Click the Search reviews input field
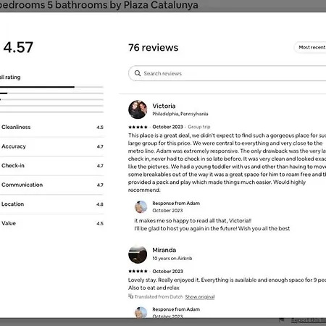Screen dimensions: 326x326 coord(227,73)
